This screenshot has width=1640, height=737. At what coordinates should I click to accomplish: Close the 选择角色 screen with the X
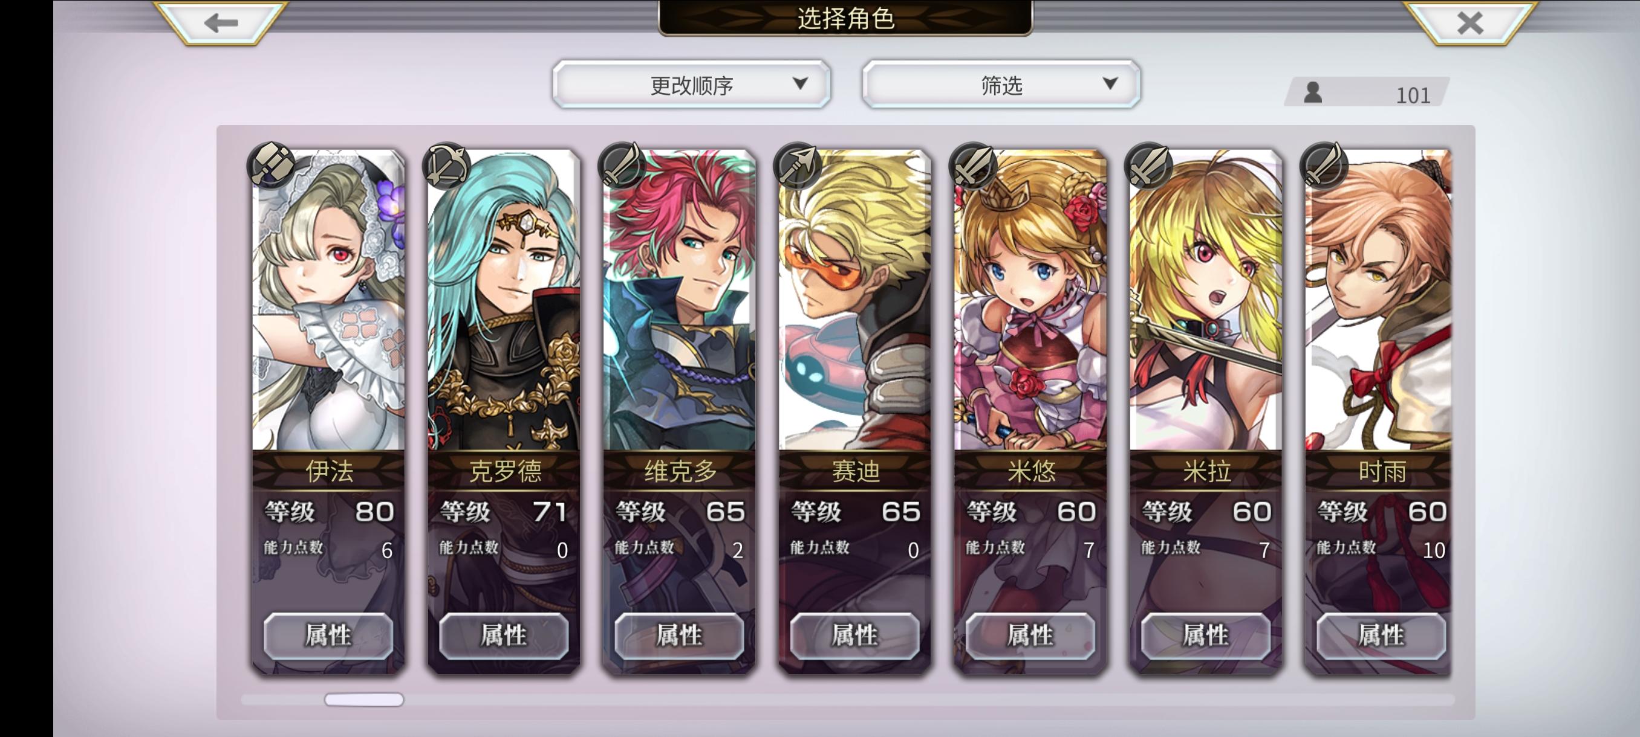click(1470, 24)
